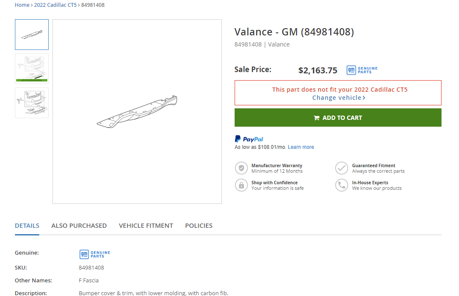Click the PayPal logo icon
This screenshot has width=459, height=296.
(249, 139)
